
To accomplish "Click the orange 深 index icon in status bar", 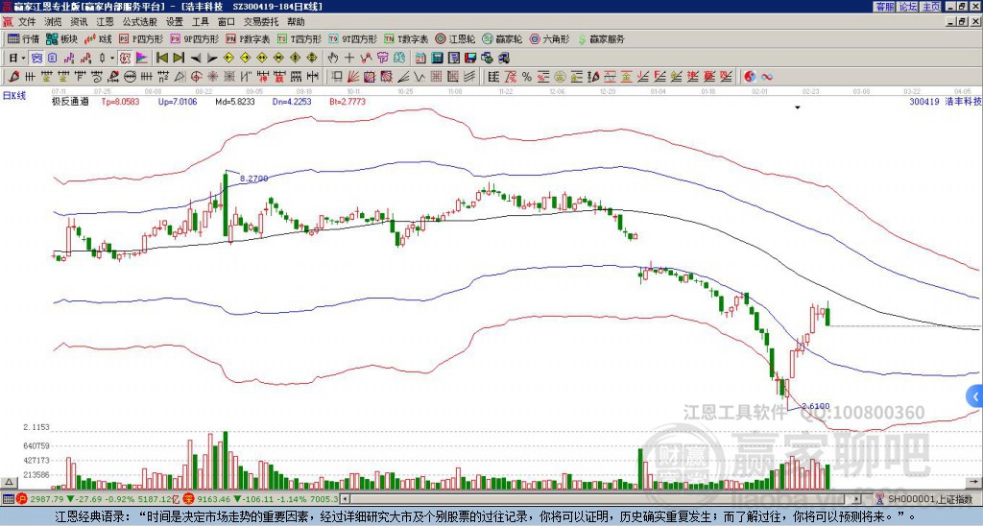I will point(188,499).
